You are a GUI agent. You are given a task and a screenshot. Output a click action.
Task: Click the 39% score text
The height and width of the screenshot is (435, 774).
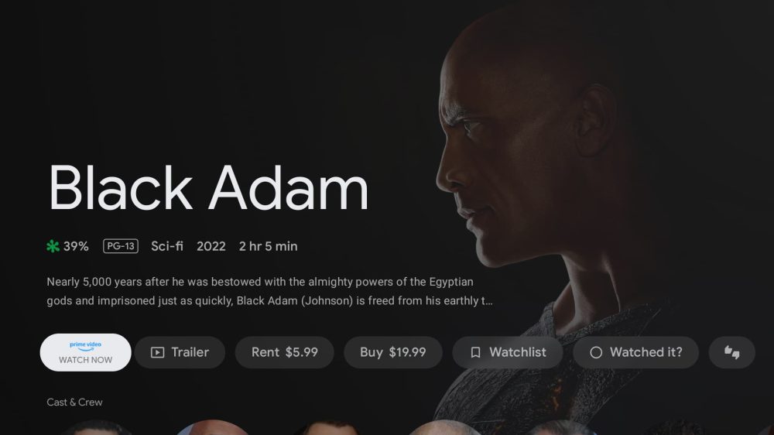(76, 246)
